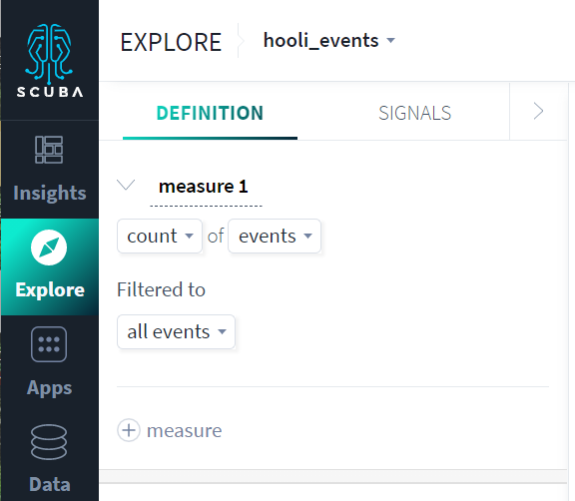575x501 pixels.
Task: Open the hooli_events dataset dropdown
Action: (329, 40)
